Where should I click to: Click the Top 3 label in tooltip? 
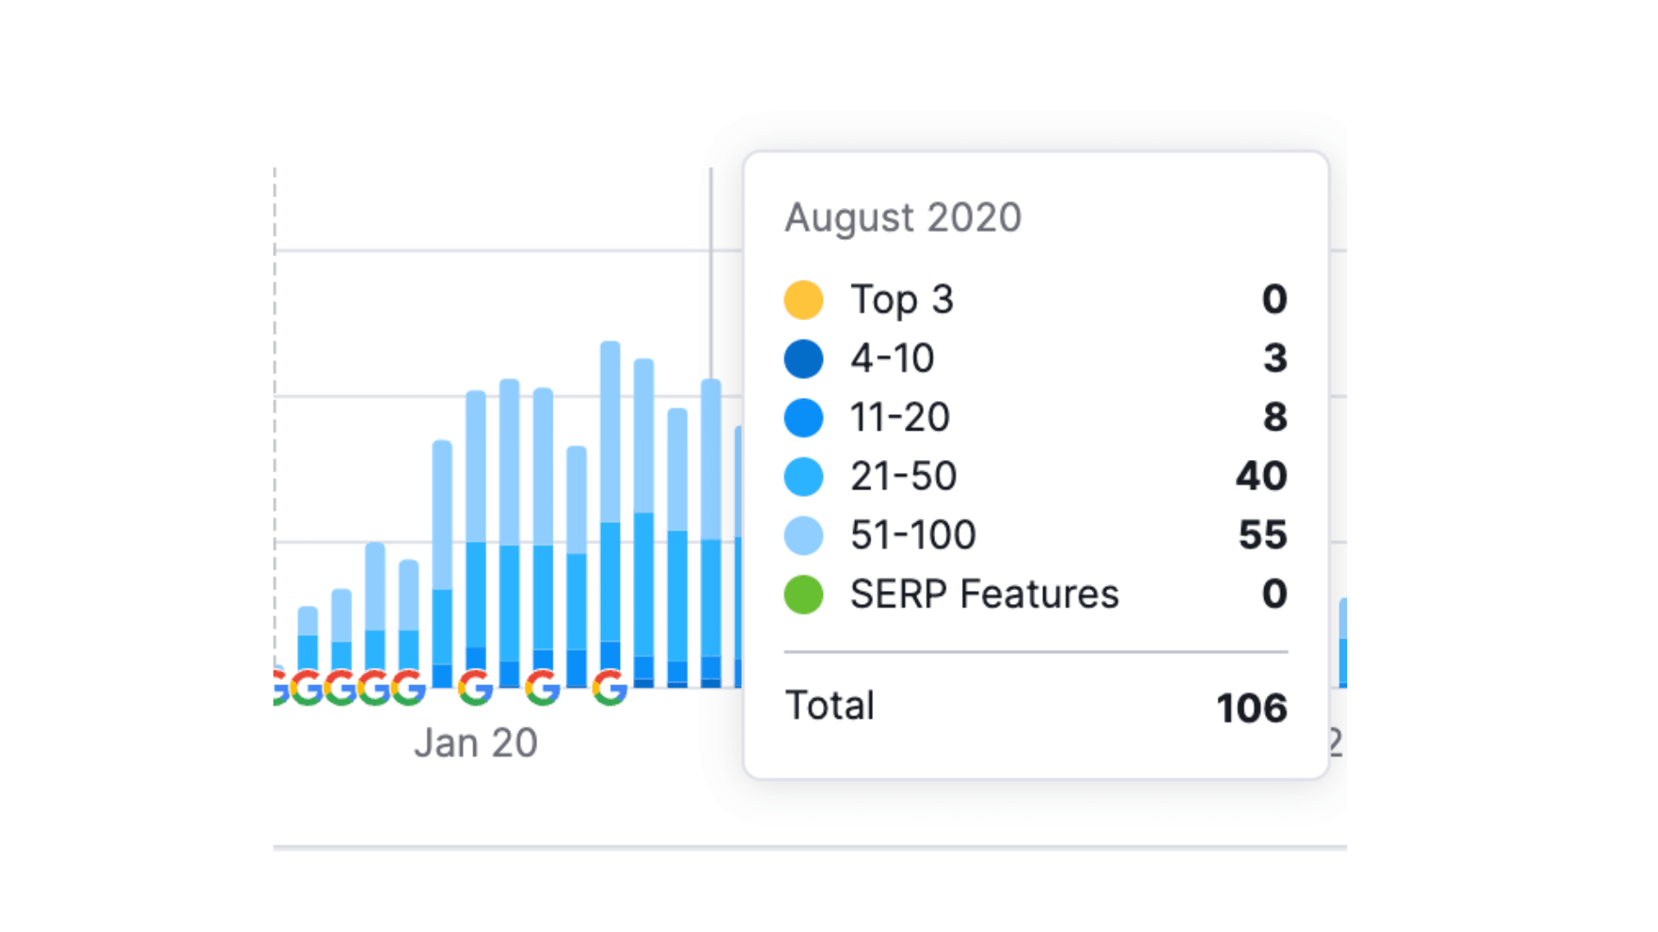pyautogui.click(x=902, y=299)
